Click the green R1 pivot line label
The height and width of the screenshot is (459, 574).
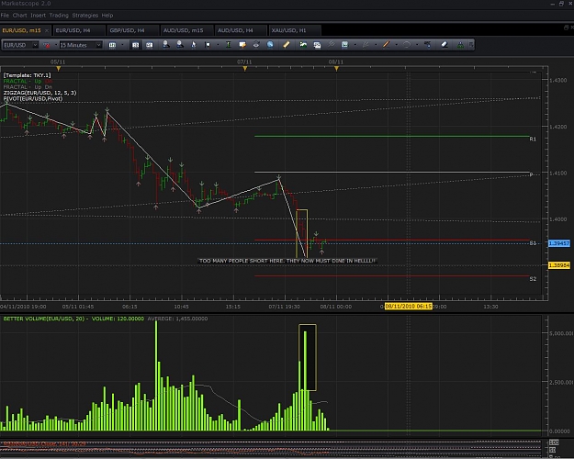point(533,140)
